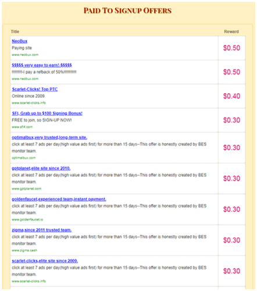Click the www.zigma.cash URL text
Image resolution: width=257 pixels, height=291 pixels.
tap(24, 250)
